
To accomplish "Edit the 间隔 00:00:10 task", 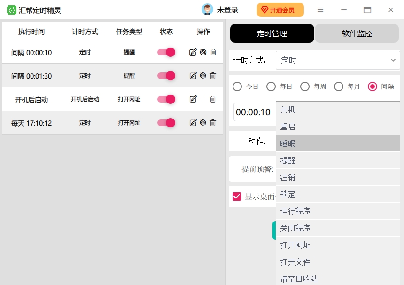I will click(193, 52).
